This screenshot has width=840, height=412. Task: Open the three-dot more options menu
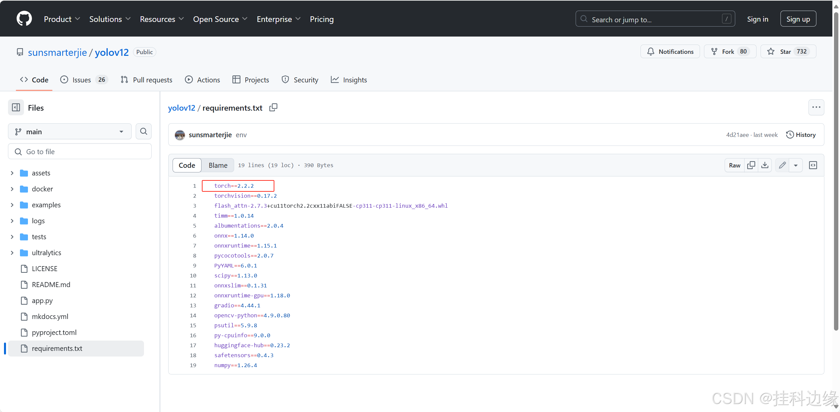[x=816, y=107]
